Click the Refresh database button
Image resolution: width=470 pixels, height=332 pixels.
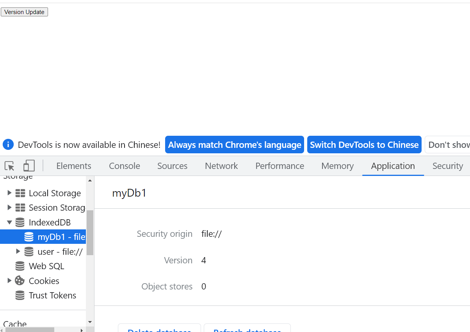pos(247,328)
